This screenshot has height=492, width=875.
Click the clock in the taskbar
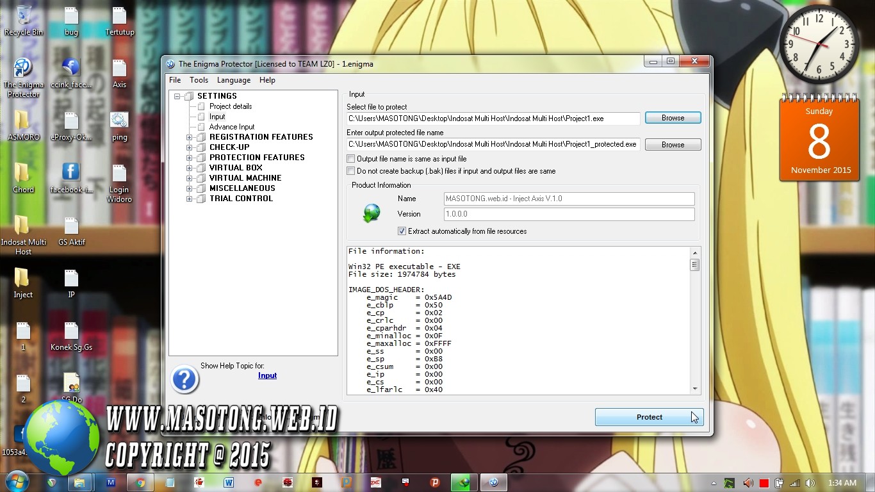842,483
